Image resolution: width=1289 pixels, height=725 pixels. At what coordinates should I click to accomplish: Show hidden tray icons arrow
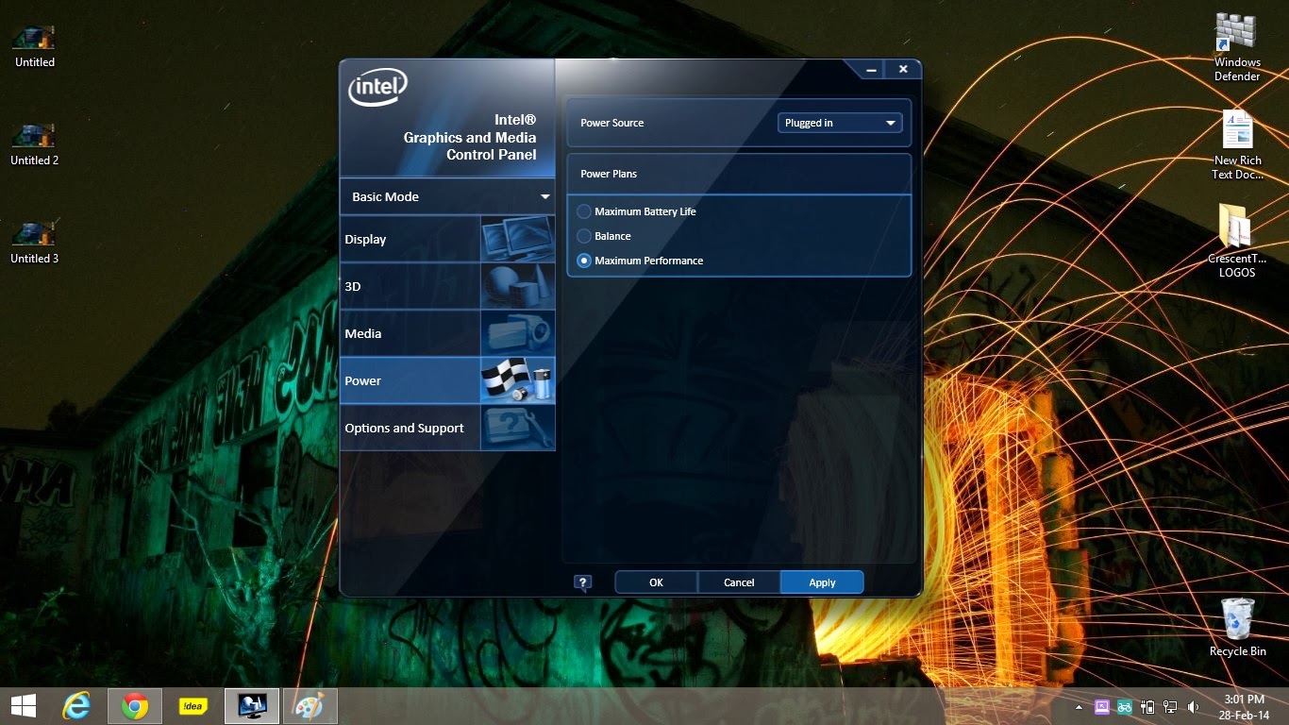click(1080, 706)
